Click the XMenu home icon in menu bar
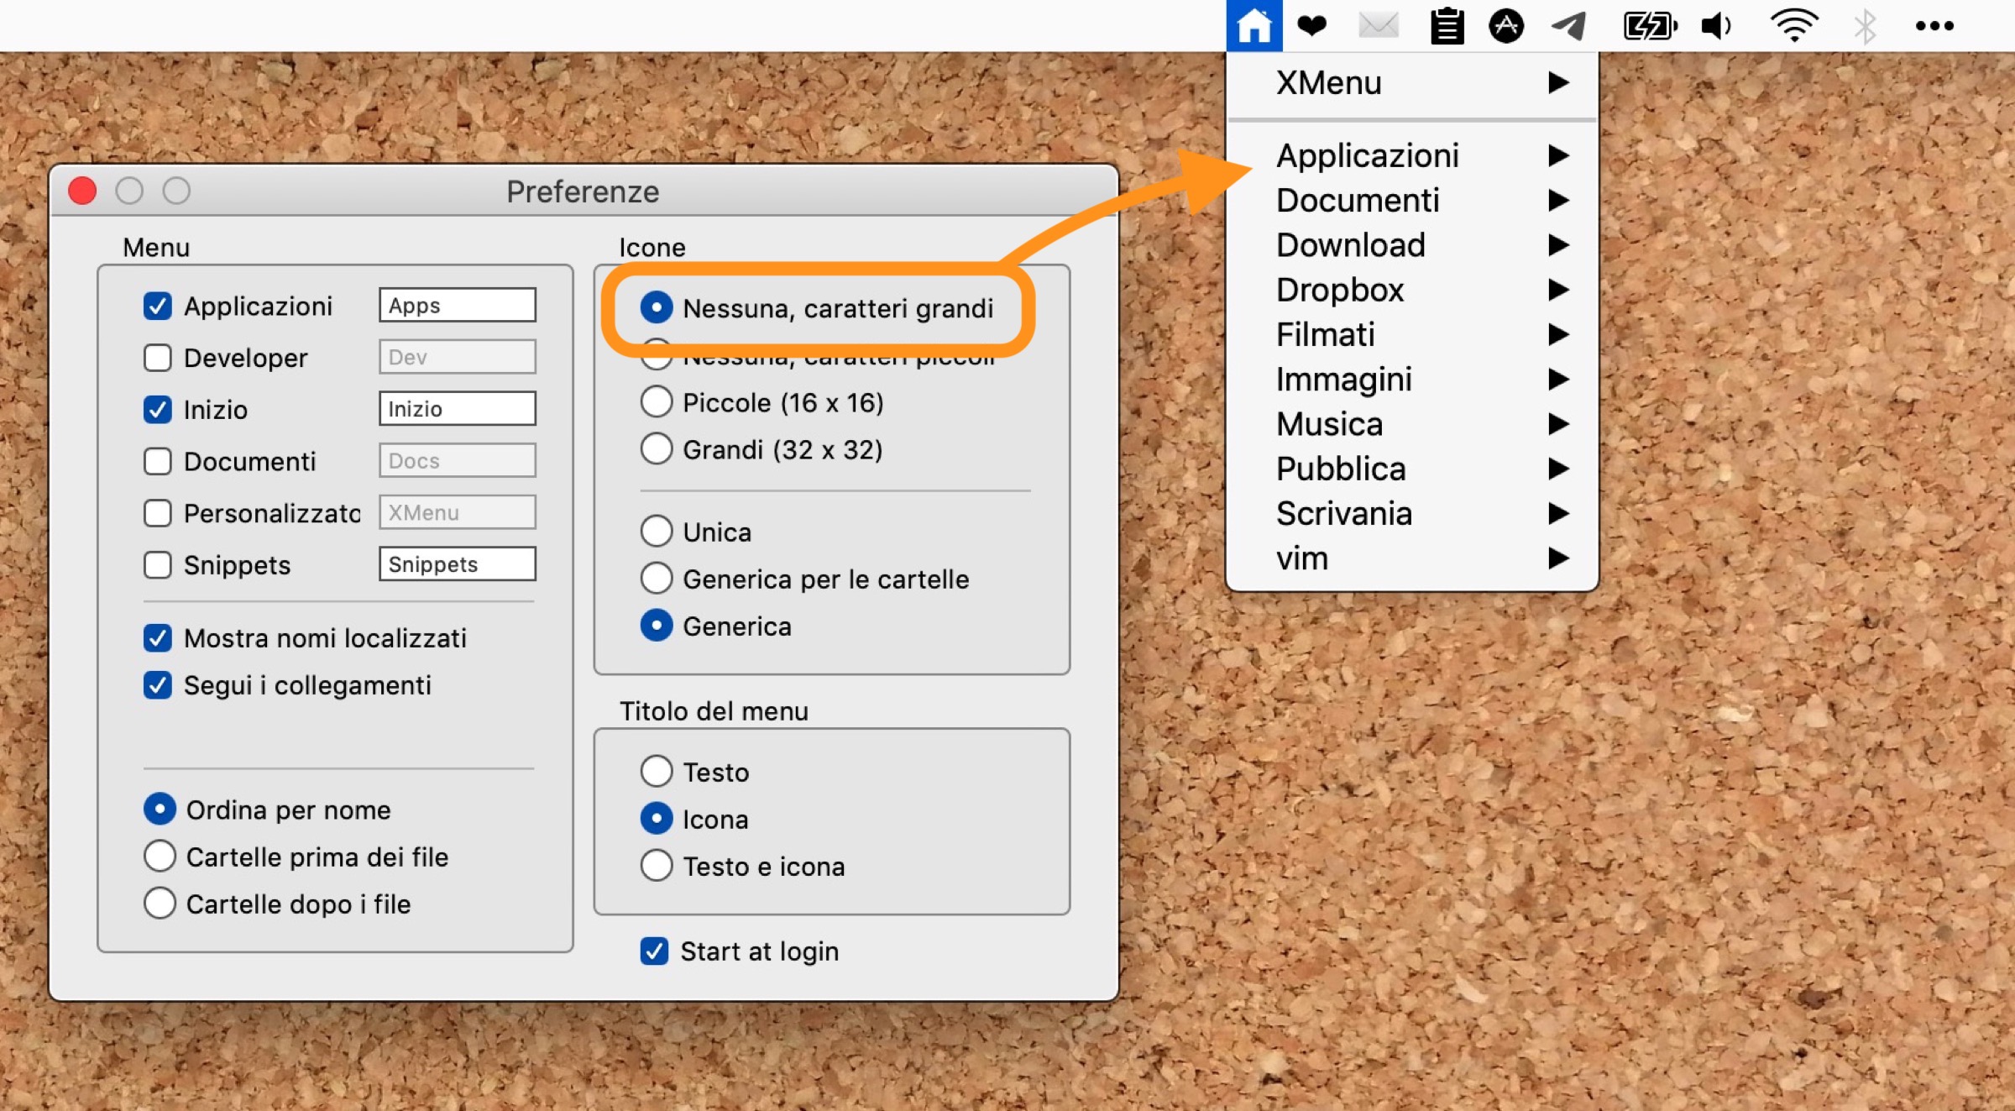Viewport: 2015px width, 1111px height. click(x=1253, y=26)
